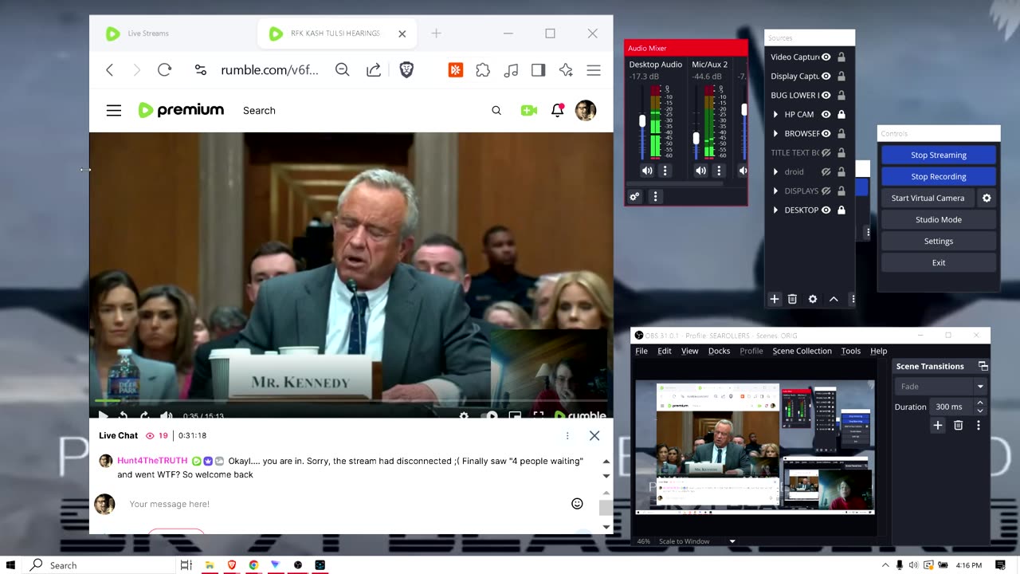1020x574 pixels.
Task: Open the Docks menu in OBS
Action: click(x=719, y=351)
